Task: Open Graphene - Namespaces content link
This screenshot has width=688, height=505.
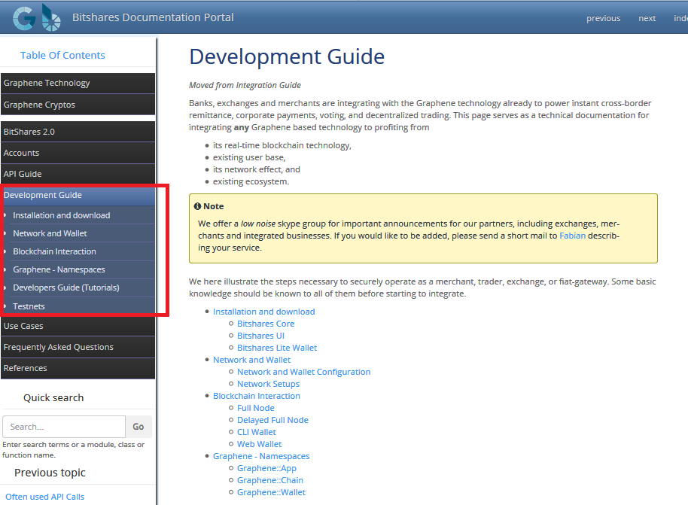Action: click(x=261, y=456)
